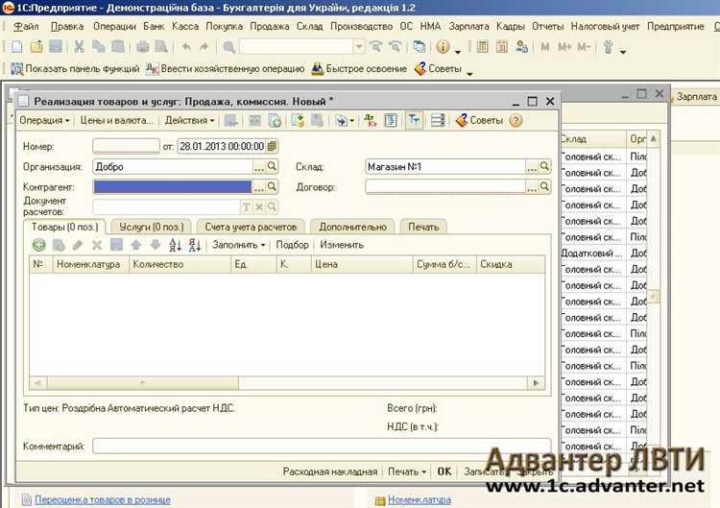720x508 pixels.
Task: Sort ascending A-Я icon
Action: pyautogui.click(x=175, y=245)
